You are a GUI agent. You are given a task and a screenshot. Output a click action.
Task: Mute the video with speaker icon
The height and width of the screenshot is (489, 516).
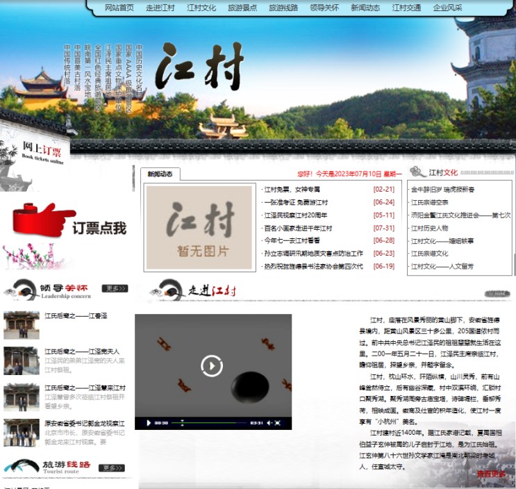pyautogui.click(x=267, y=422)
